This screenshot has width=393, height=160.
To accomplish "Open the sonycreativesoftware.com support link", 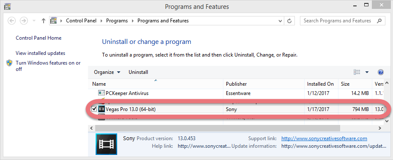I will coord(324,138).
